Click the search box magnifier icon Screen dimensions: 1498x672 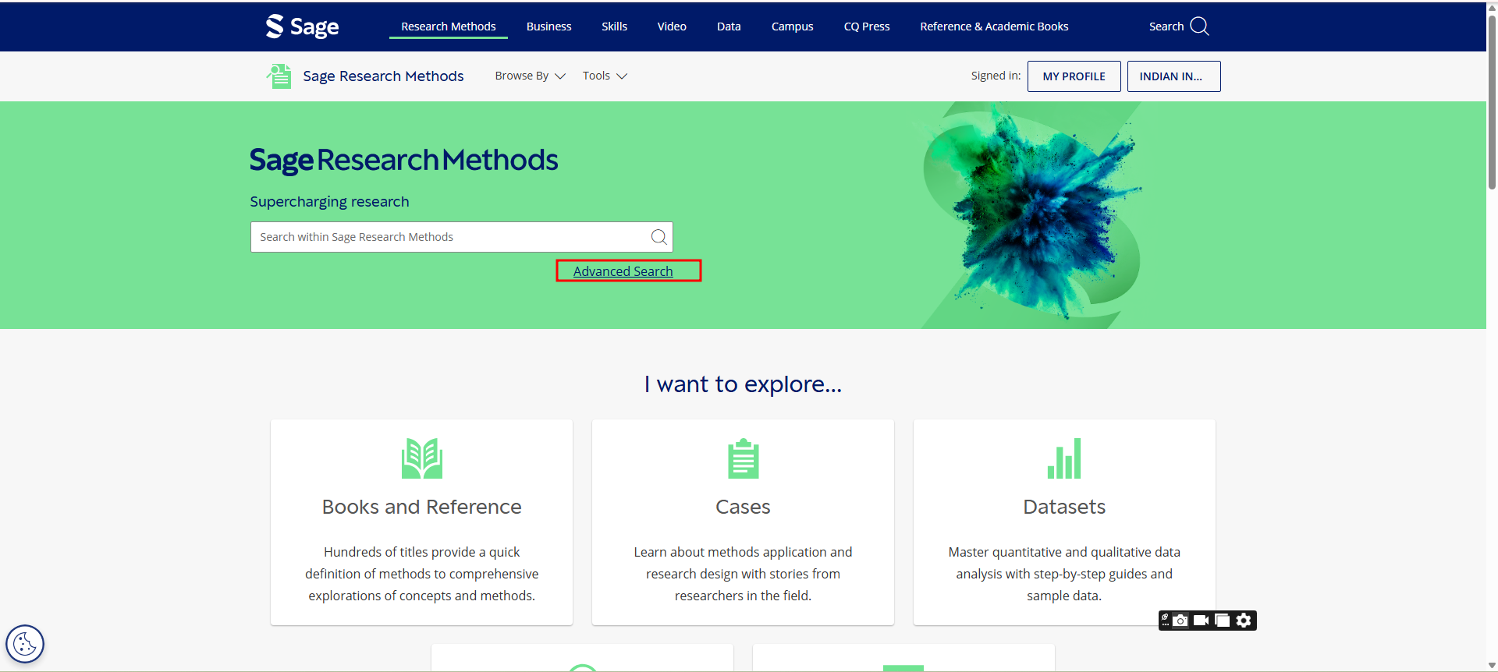tap(658, 237)
